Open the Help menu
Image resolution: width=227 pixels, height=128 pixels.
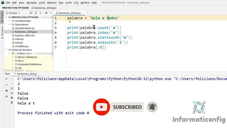click(x=94, y=2)
